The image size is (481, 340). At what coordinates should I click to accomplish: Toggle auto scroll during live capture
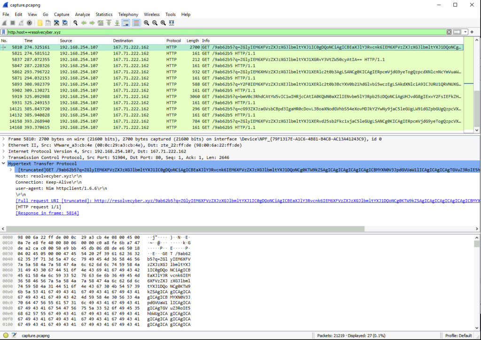(x=126, y=23)
